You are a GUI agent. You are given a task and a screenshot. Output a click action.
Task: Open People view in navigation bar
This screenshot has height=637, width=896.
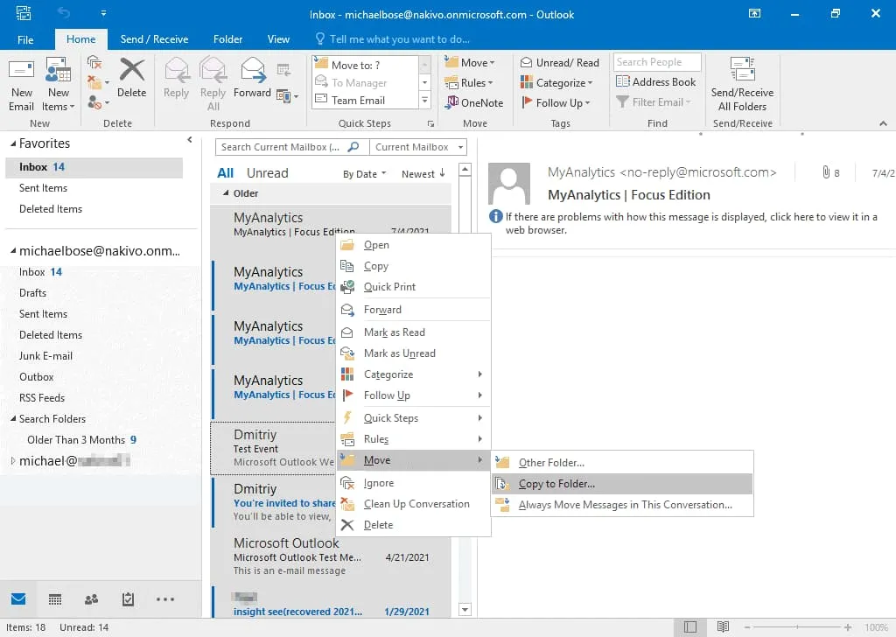(91, 599)
